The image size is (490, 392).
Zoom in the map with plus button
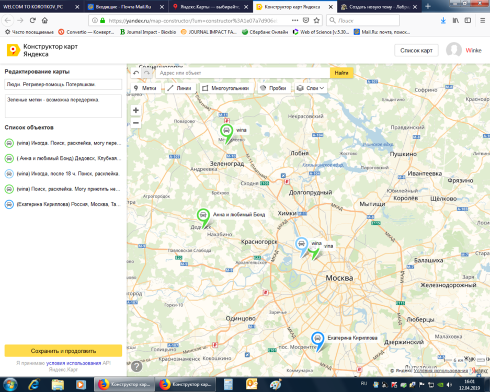(136, 110)
